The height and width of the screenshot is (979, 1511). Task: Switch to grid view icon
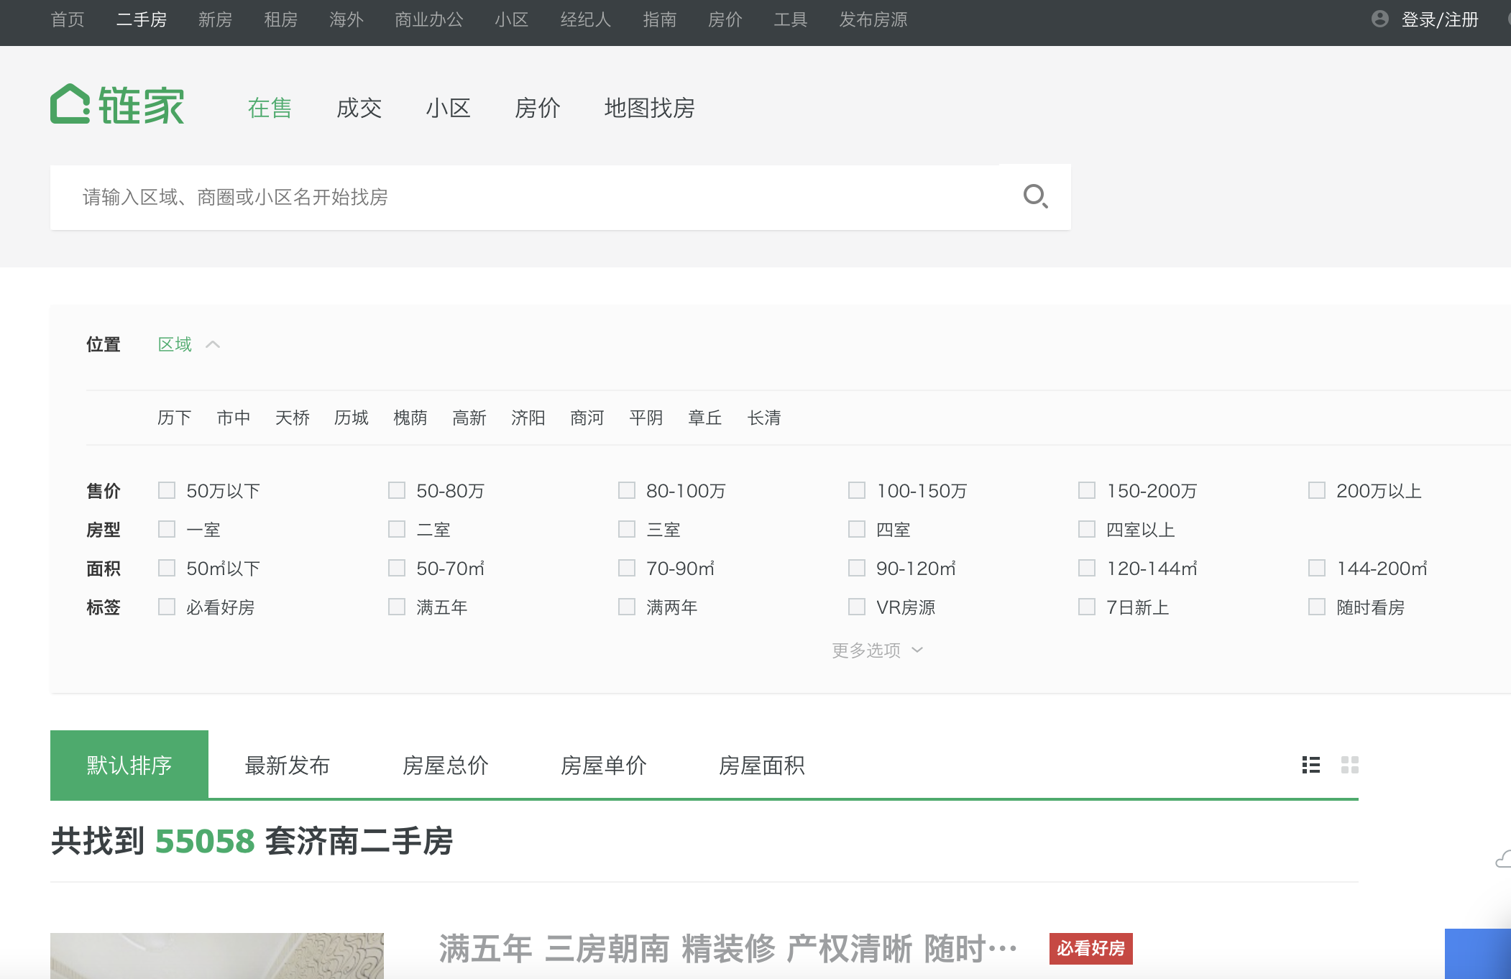[x=1350, y=765]
